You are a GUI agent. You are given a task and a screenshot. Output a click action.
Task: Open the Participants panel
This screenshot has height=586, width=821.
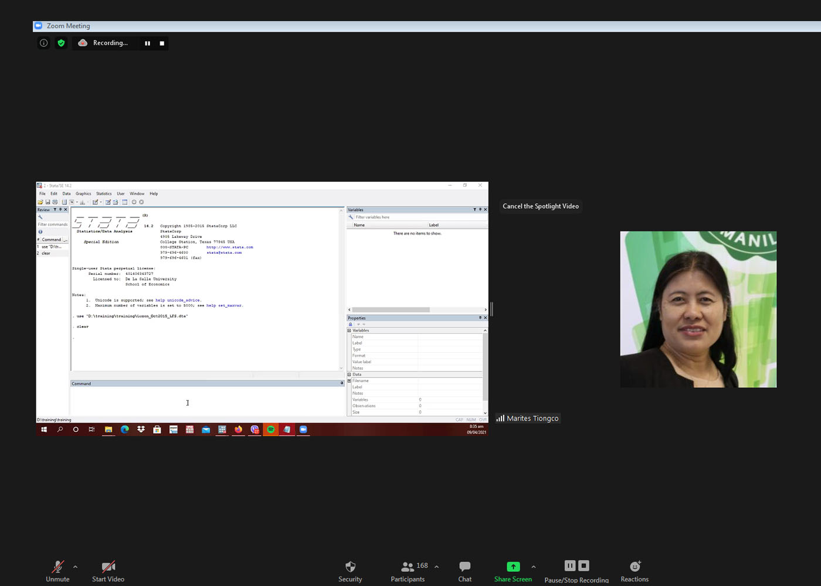point(408,567)
